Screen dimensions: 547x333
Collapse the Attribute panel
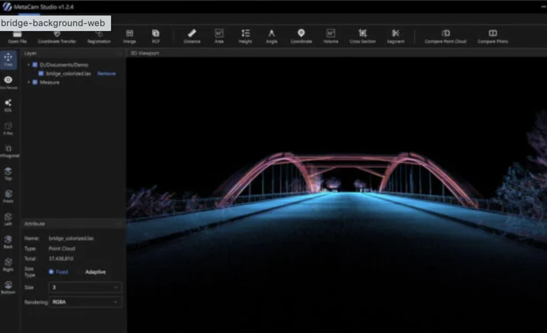pos(118,224)
